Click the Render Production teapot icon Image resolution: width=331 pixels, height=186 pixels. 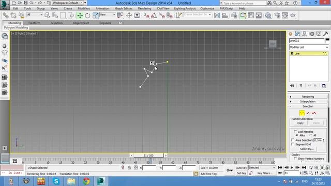293,16
